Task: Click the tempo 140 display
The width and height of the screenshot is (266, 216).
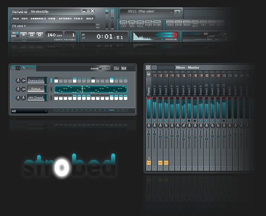Action: pos(55,35)
